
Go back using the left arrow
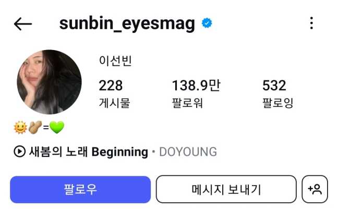(23, 23)
